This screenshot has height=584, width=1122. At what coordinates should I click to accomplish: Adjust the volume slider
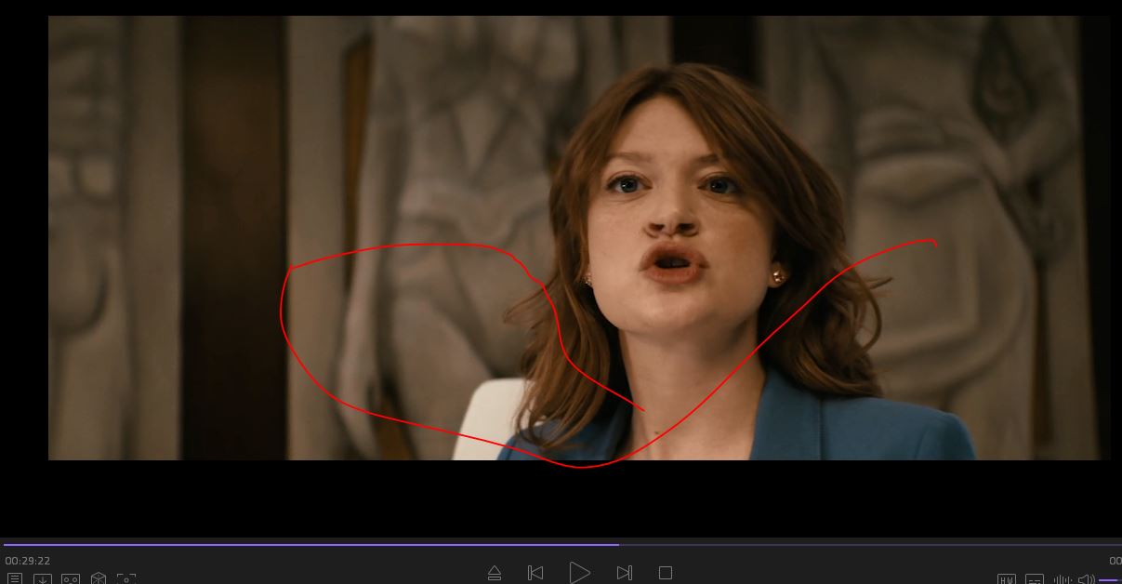pyautogui.click(x=1109, y=579)
